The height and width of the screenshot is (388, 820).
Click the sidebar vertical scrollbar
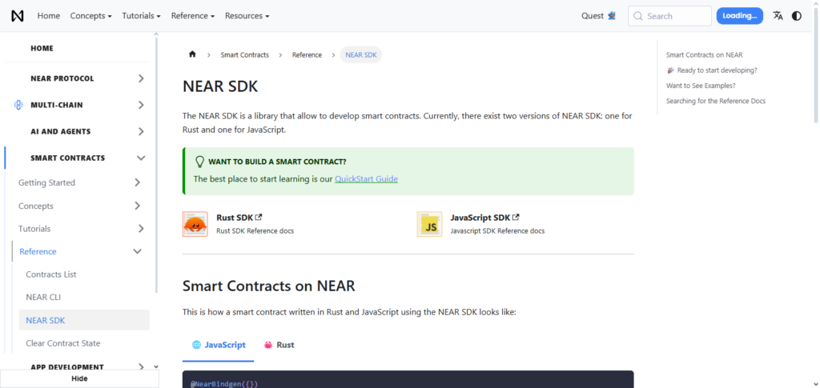156,165
